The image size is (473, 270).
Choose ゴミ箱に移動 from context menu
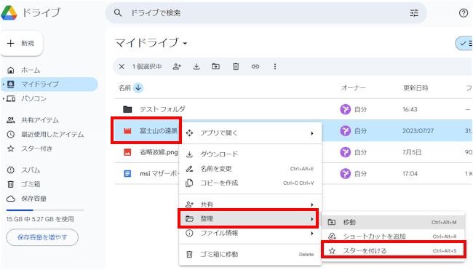250,254
